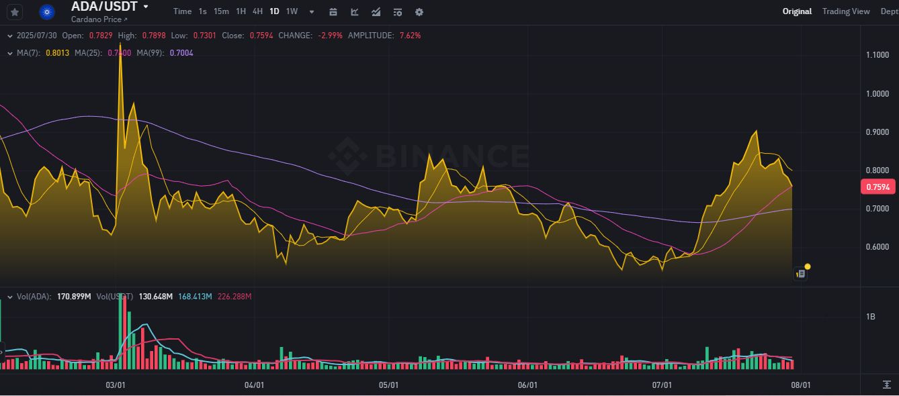Viewport: 899px width, 396px height.
Task: Click the current price tag 0.7594
Action: 877,187
